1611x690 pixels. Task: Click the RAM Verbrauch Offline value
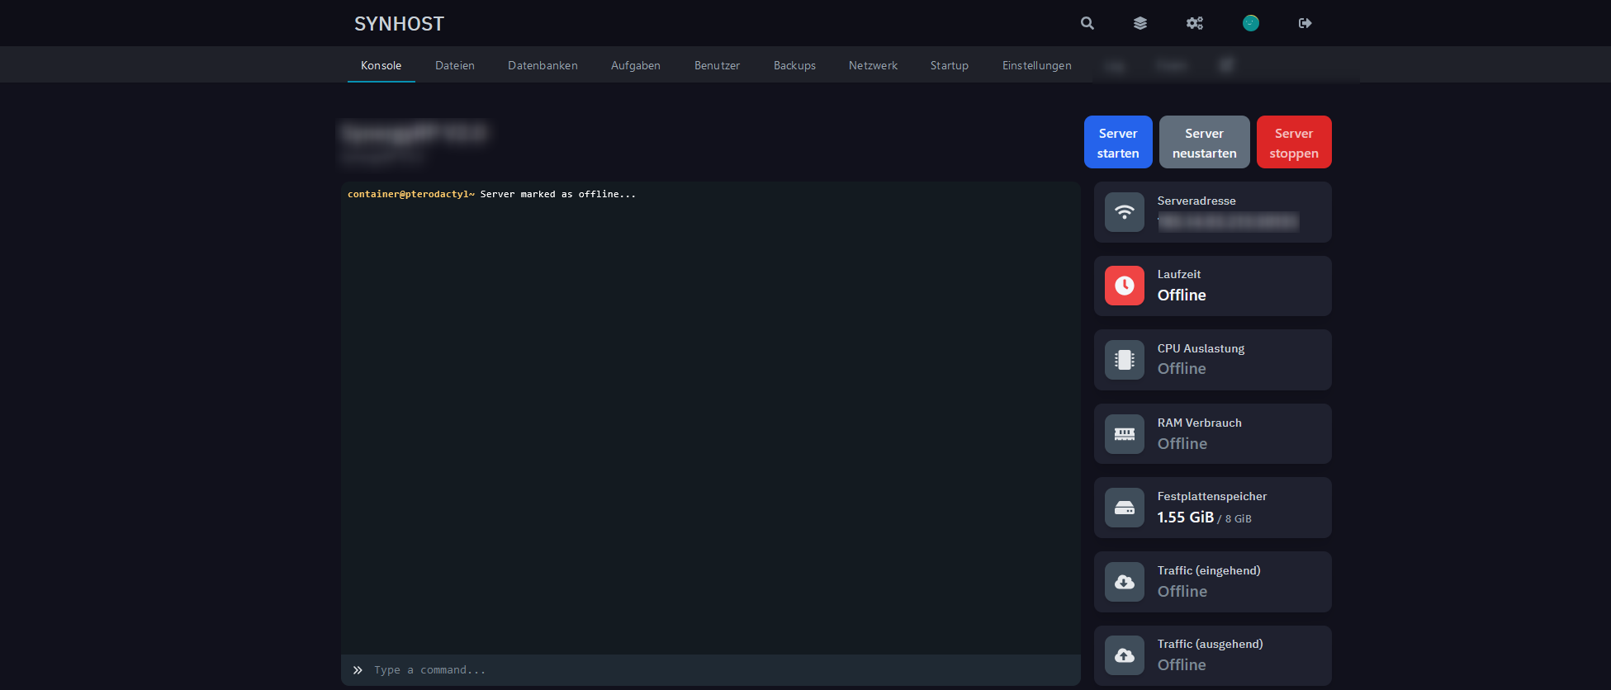[1182, 444]
